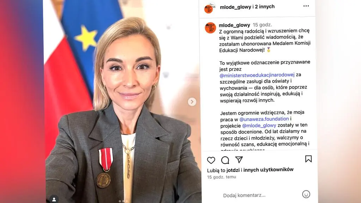Expand the '2 innych' collaborators list
This screenshot has width=361, height=203.
[265, 7]
